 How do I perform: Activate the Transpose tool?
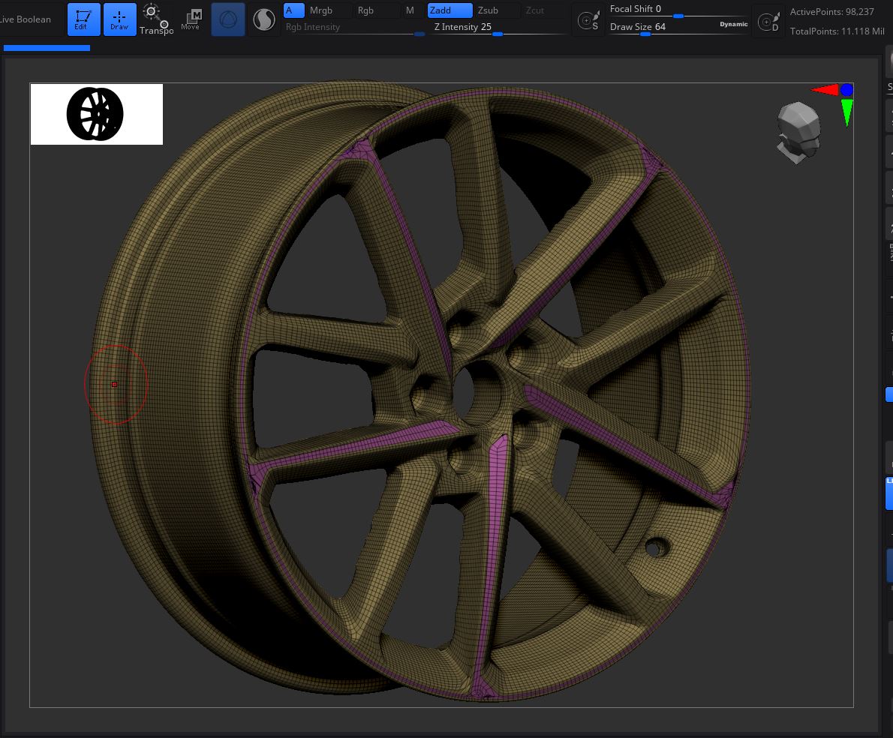pos(155,19)
